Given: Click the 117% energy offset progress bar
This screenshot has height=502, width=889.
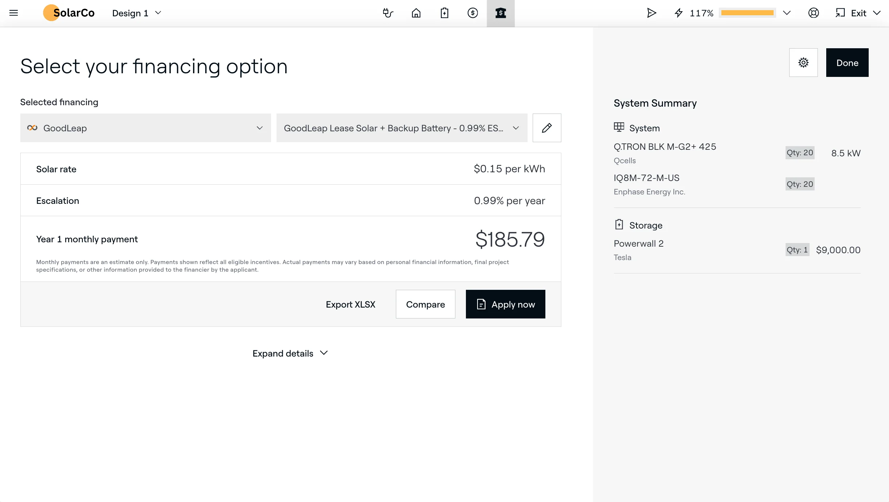Looking at the screenshot, I should pos(747,13).
